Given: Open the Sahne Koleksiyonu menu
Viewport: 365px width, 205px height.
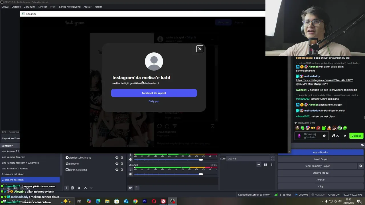Looking at the screenshot, I should pos(70,7).
